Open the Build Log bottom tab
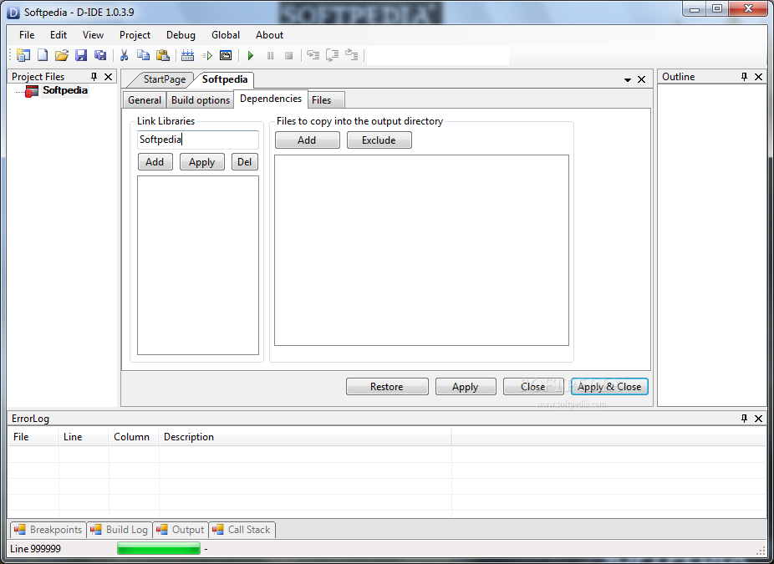Screen dimensions: 774x564 click(120, 530)
